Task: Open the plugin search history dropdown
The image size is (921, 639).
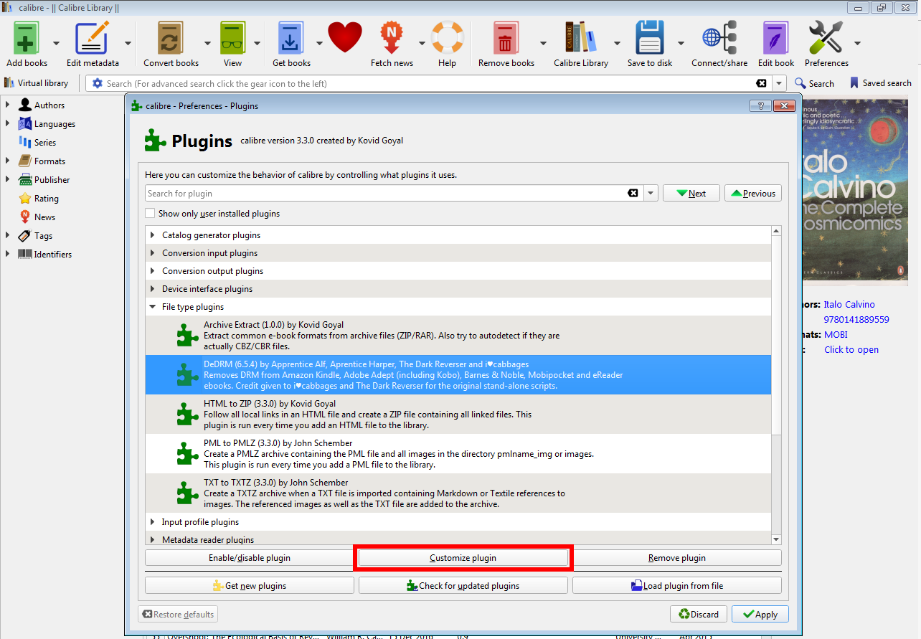Action: point(650,193)
